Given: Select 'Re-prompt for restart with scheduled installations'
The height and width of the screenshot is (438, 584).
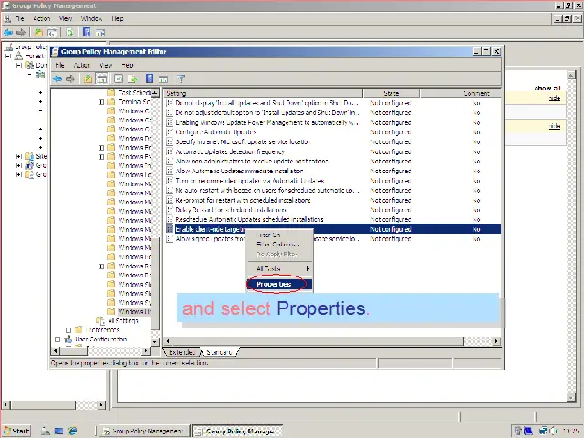Looking at the screenshot, I should point(243,200).
